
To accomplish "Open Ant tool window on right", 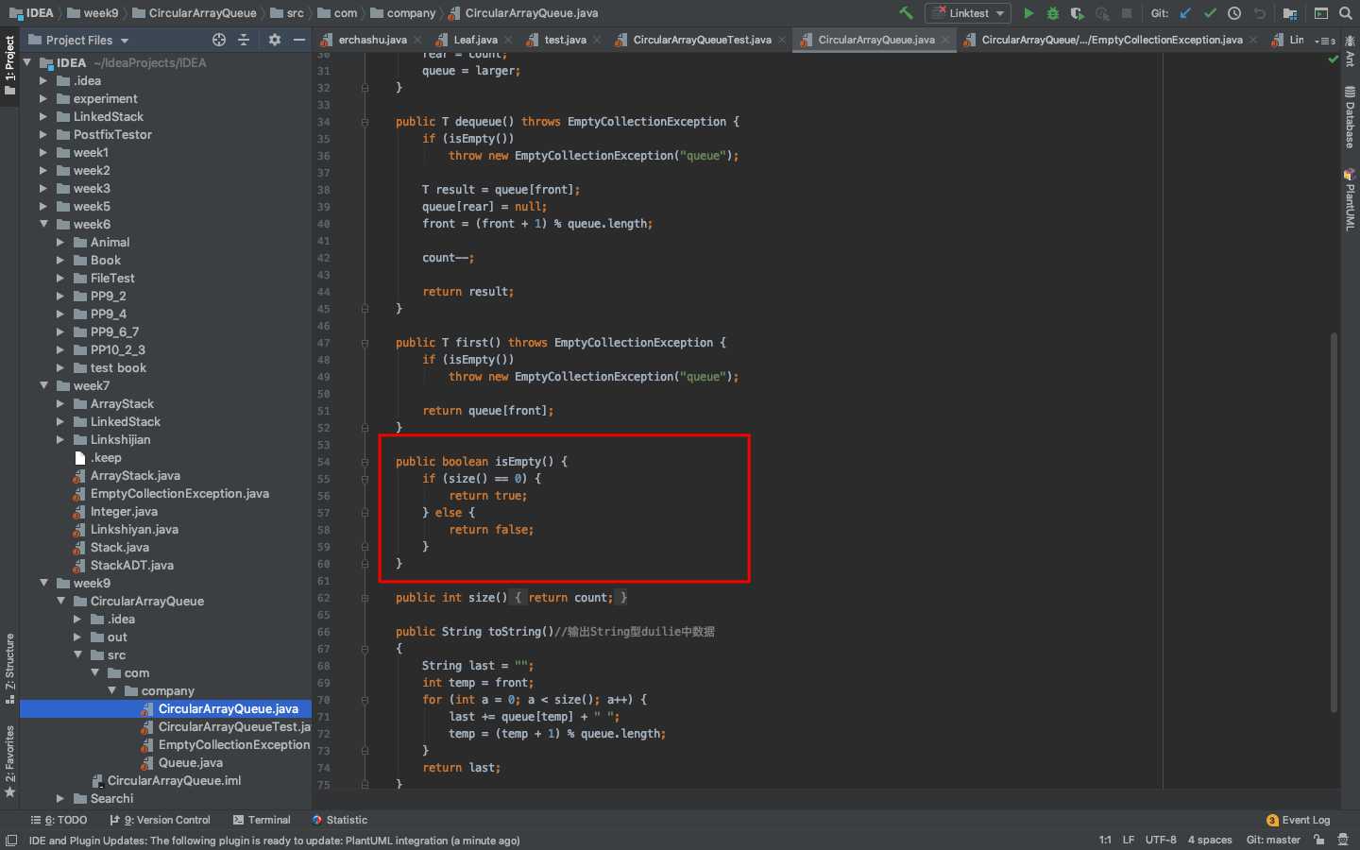I will (1350, 53).
